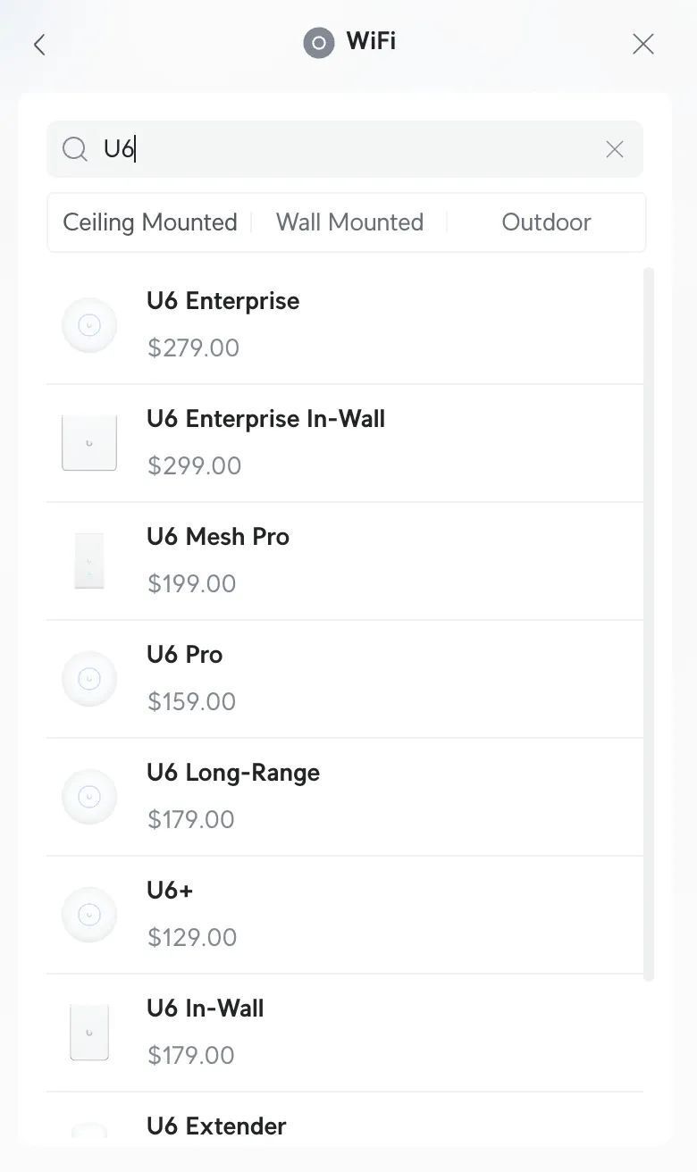
Task: Click the U6 Long-Range device icon
Action: 89,797
